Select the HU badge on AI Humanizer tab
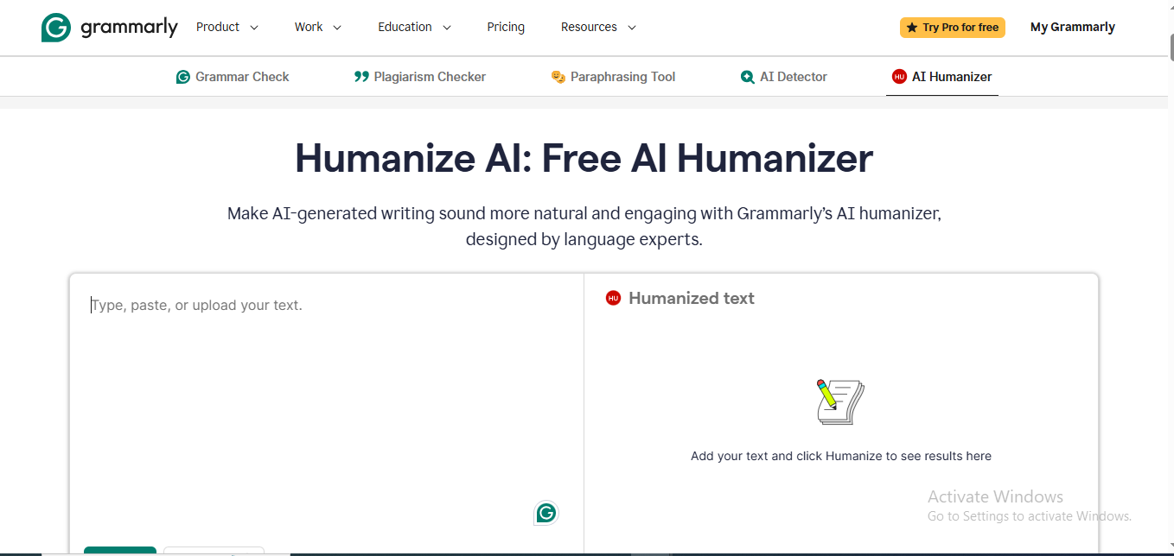The height and width of the screenshot is (556, 1174). pos(899,76)
